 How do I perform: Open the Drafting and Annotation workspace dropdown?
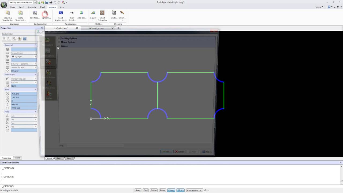coord(35,2)
